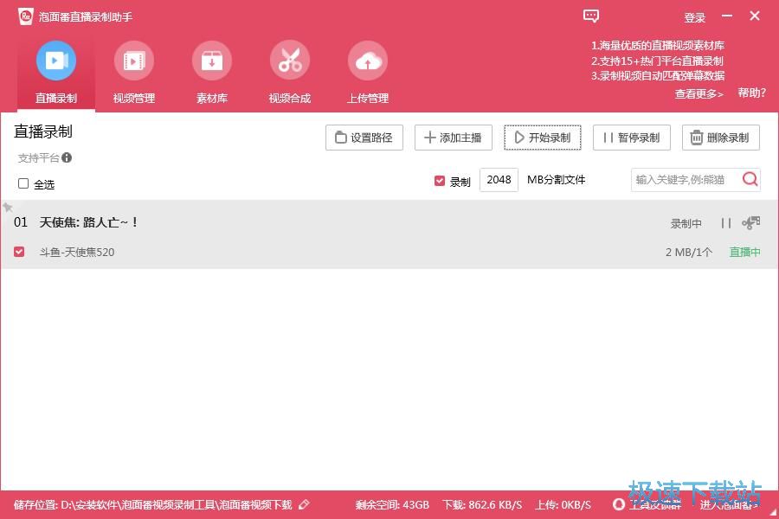
Task: Minimize the recorder window
Action: [727, 16]
